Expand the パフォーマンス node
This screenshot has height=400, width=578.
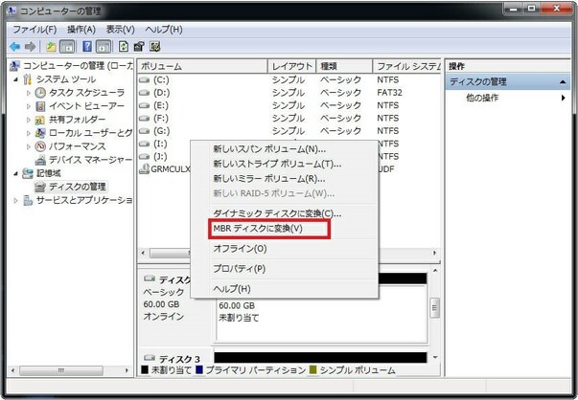point(29,146)
